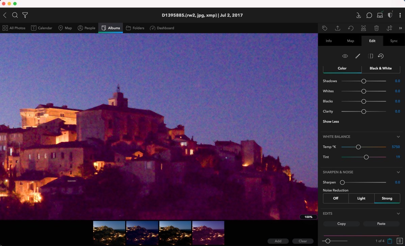Click Show Less link
Image resolution: width=405 pixels, height=246 pixels.
[x=331, y=121]
